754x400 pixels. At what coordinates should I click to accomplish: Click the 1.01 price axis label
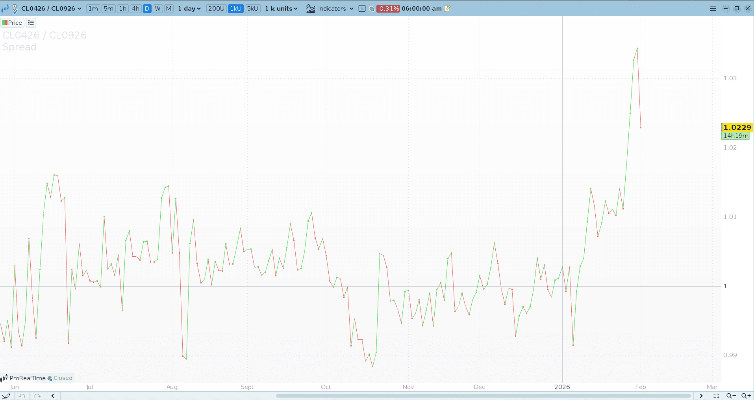coord(730,217)
